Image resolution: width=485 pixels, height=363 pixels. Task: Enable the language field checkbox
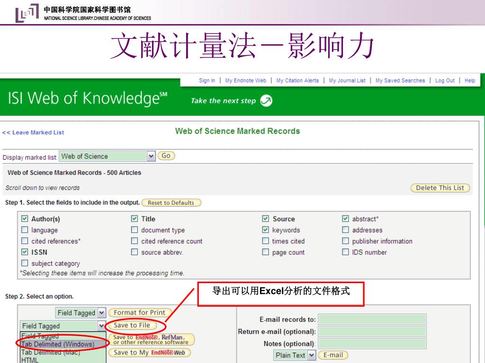pos(25,230)
